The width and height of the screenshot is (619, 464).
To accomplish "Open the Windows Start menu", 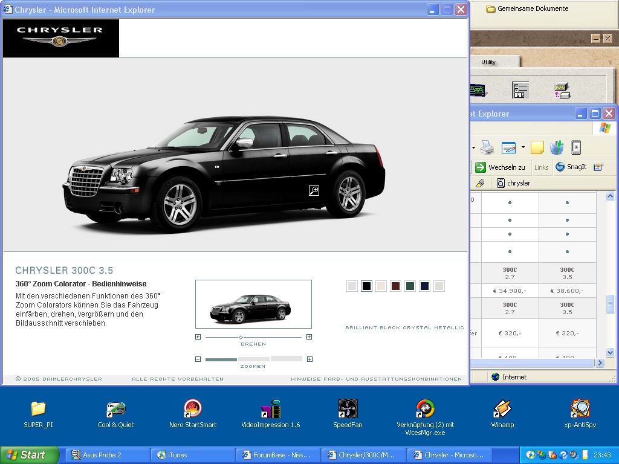I will pos(30,455).
